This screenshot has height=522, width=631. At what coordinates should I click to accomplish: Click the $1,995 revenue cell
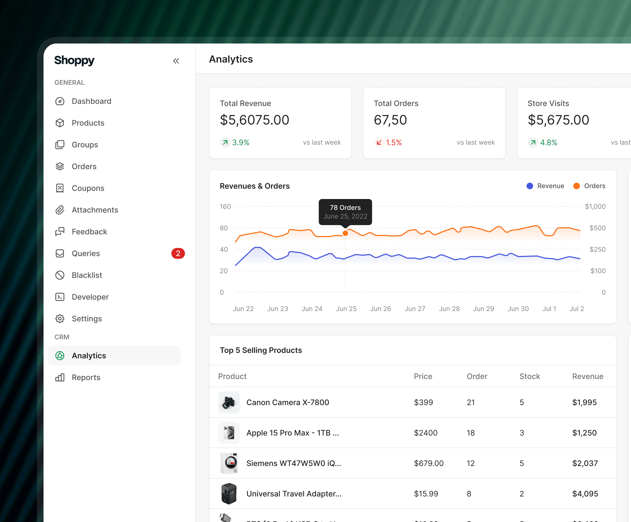(584, 402)
